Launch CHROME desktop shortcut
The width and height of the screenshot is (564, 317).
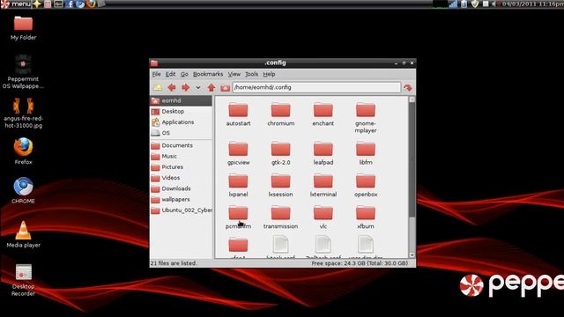(23, 190)
